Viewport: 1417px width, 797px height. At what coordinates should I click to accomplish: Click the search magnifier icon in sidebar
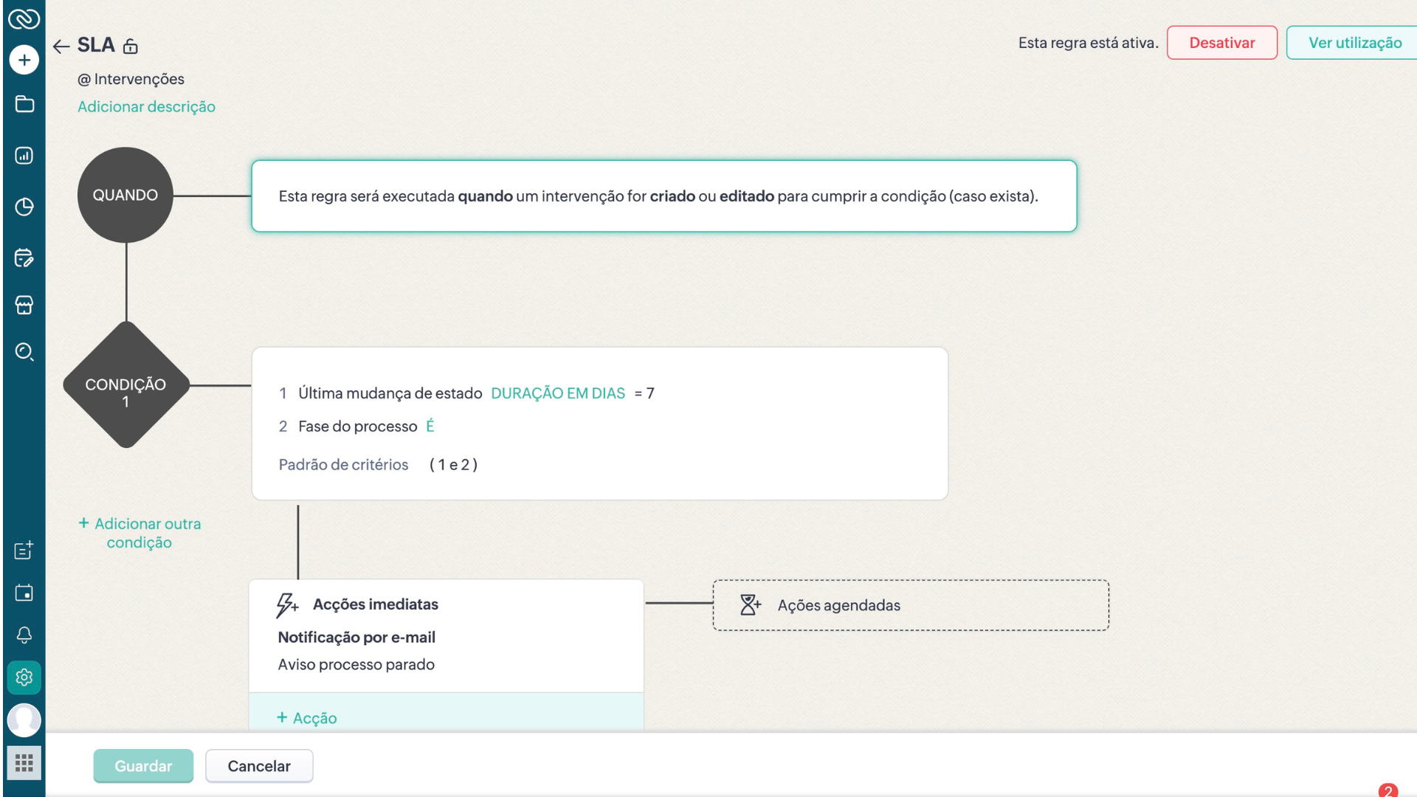[24, 352]
